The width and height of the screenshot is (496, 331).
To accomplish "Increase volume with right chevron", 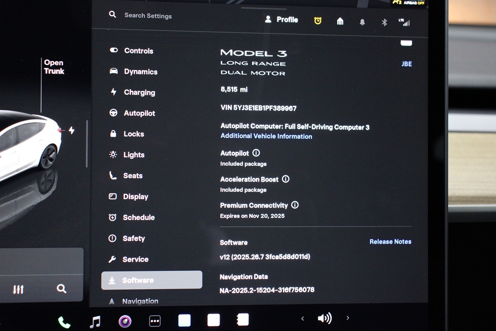I will (x=348, y=318).
